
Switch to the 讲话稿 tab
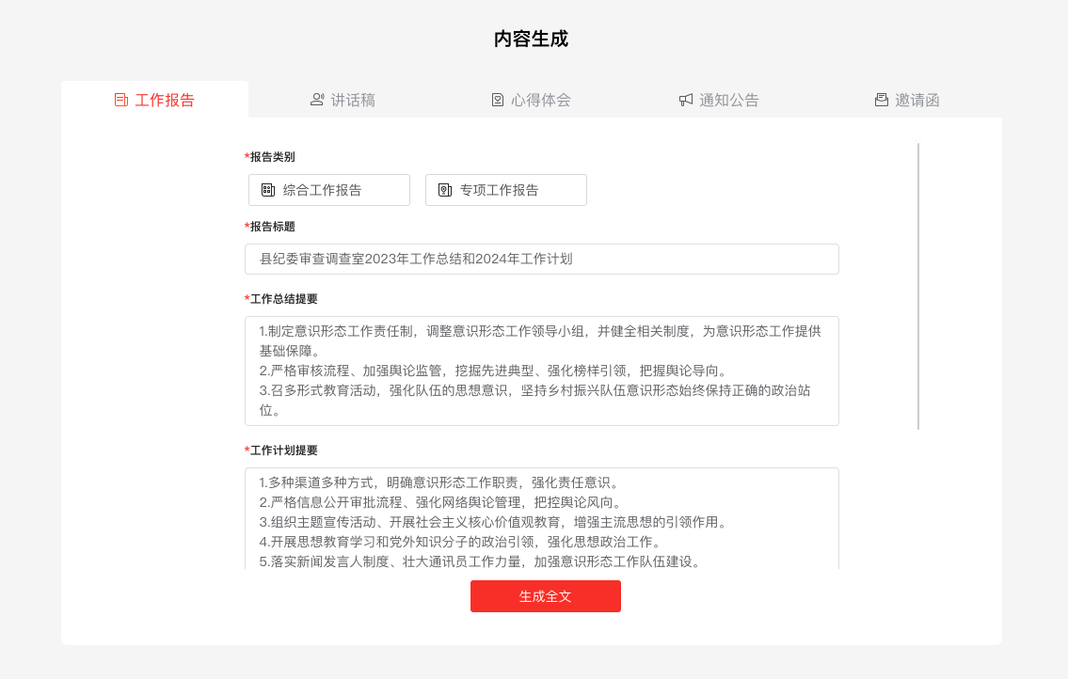point(343,100)
